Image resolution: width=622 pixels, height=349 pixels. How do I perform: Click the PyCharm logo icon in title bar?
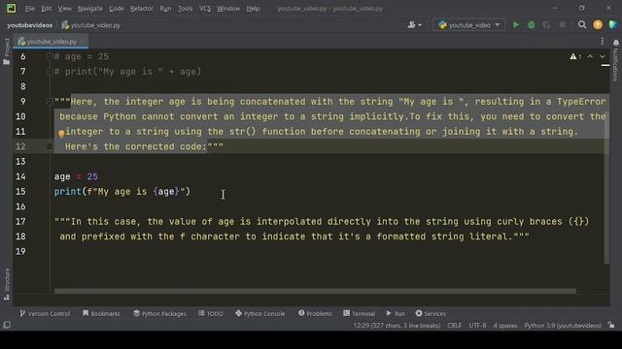(x=11, y=9)
